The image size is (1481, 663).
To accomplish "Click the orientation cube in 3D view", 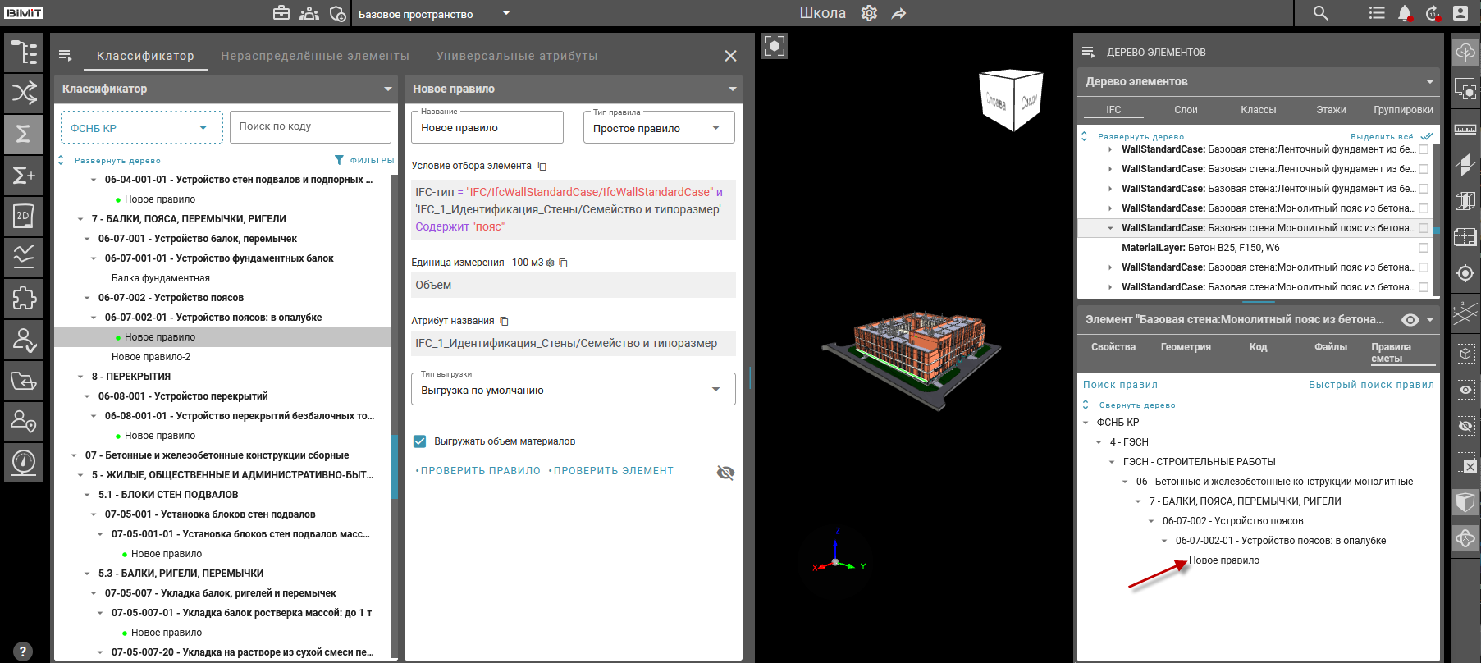I will [x=1011, y=101].
